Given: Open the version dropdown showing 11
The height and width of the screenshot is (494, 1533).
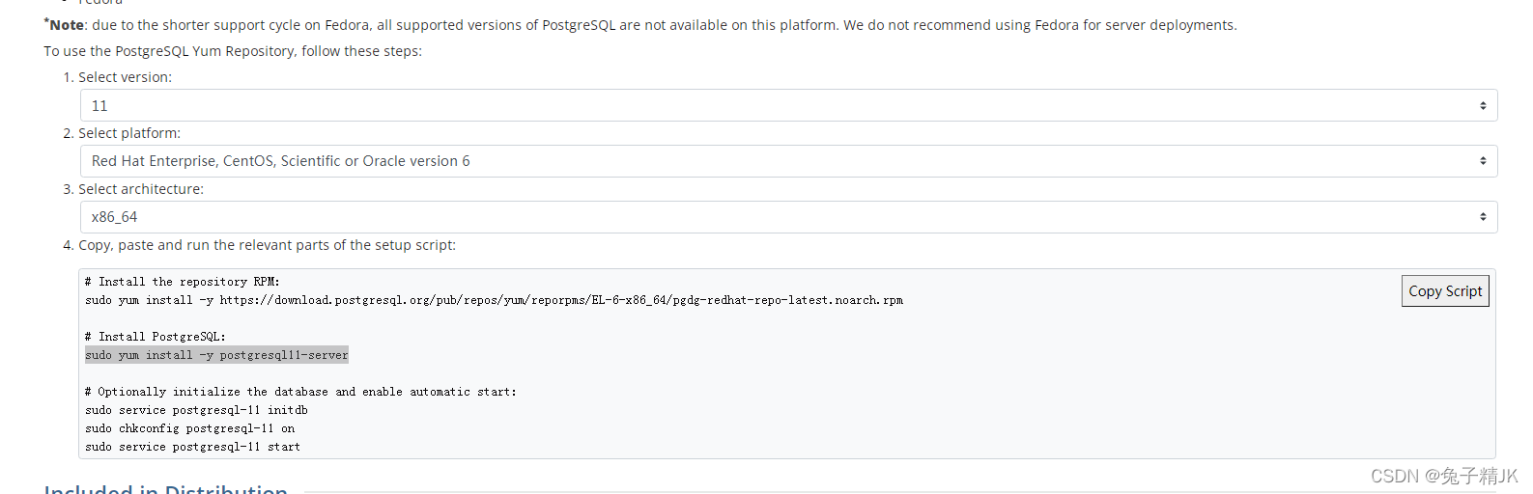Looking at the screenshot, I should click(x=788, y=105).
